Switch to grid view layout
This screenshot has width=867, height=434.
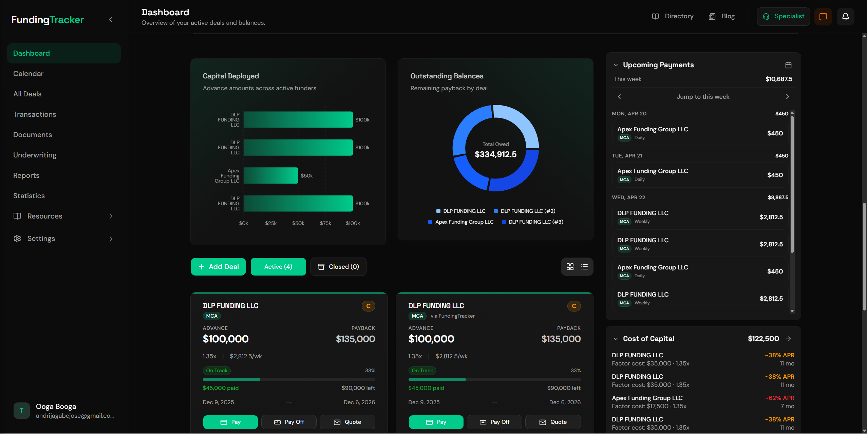tap(570, 267)
